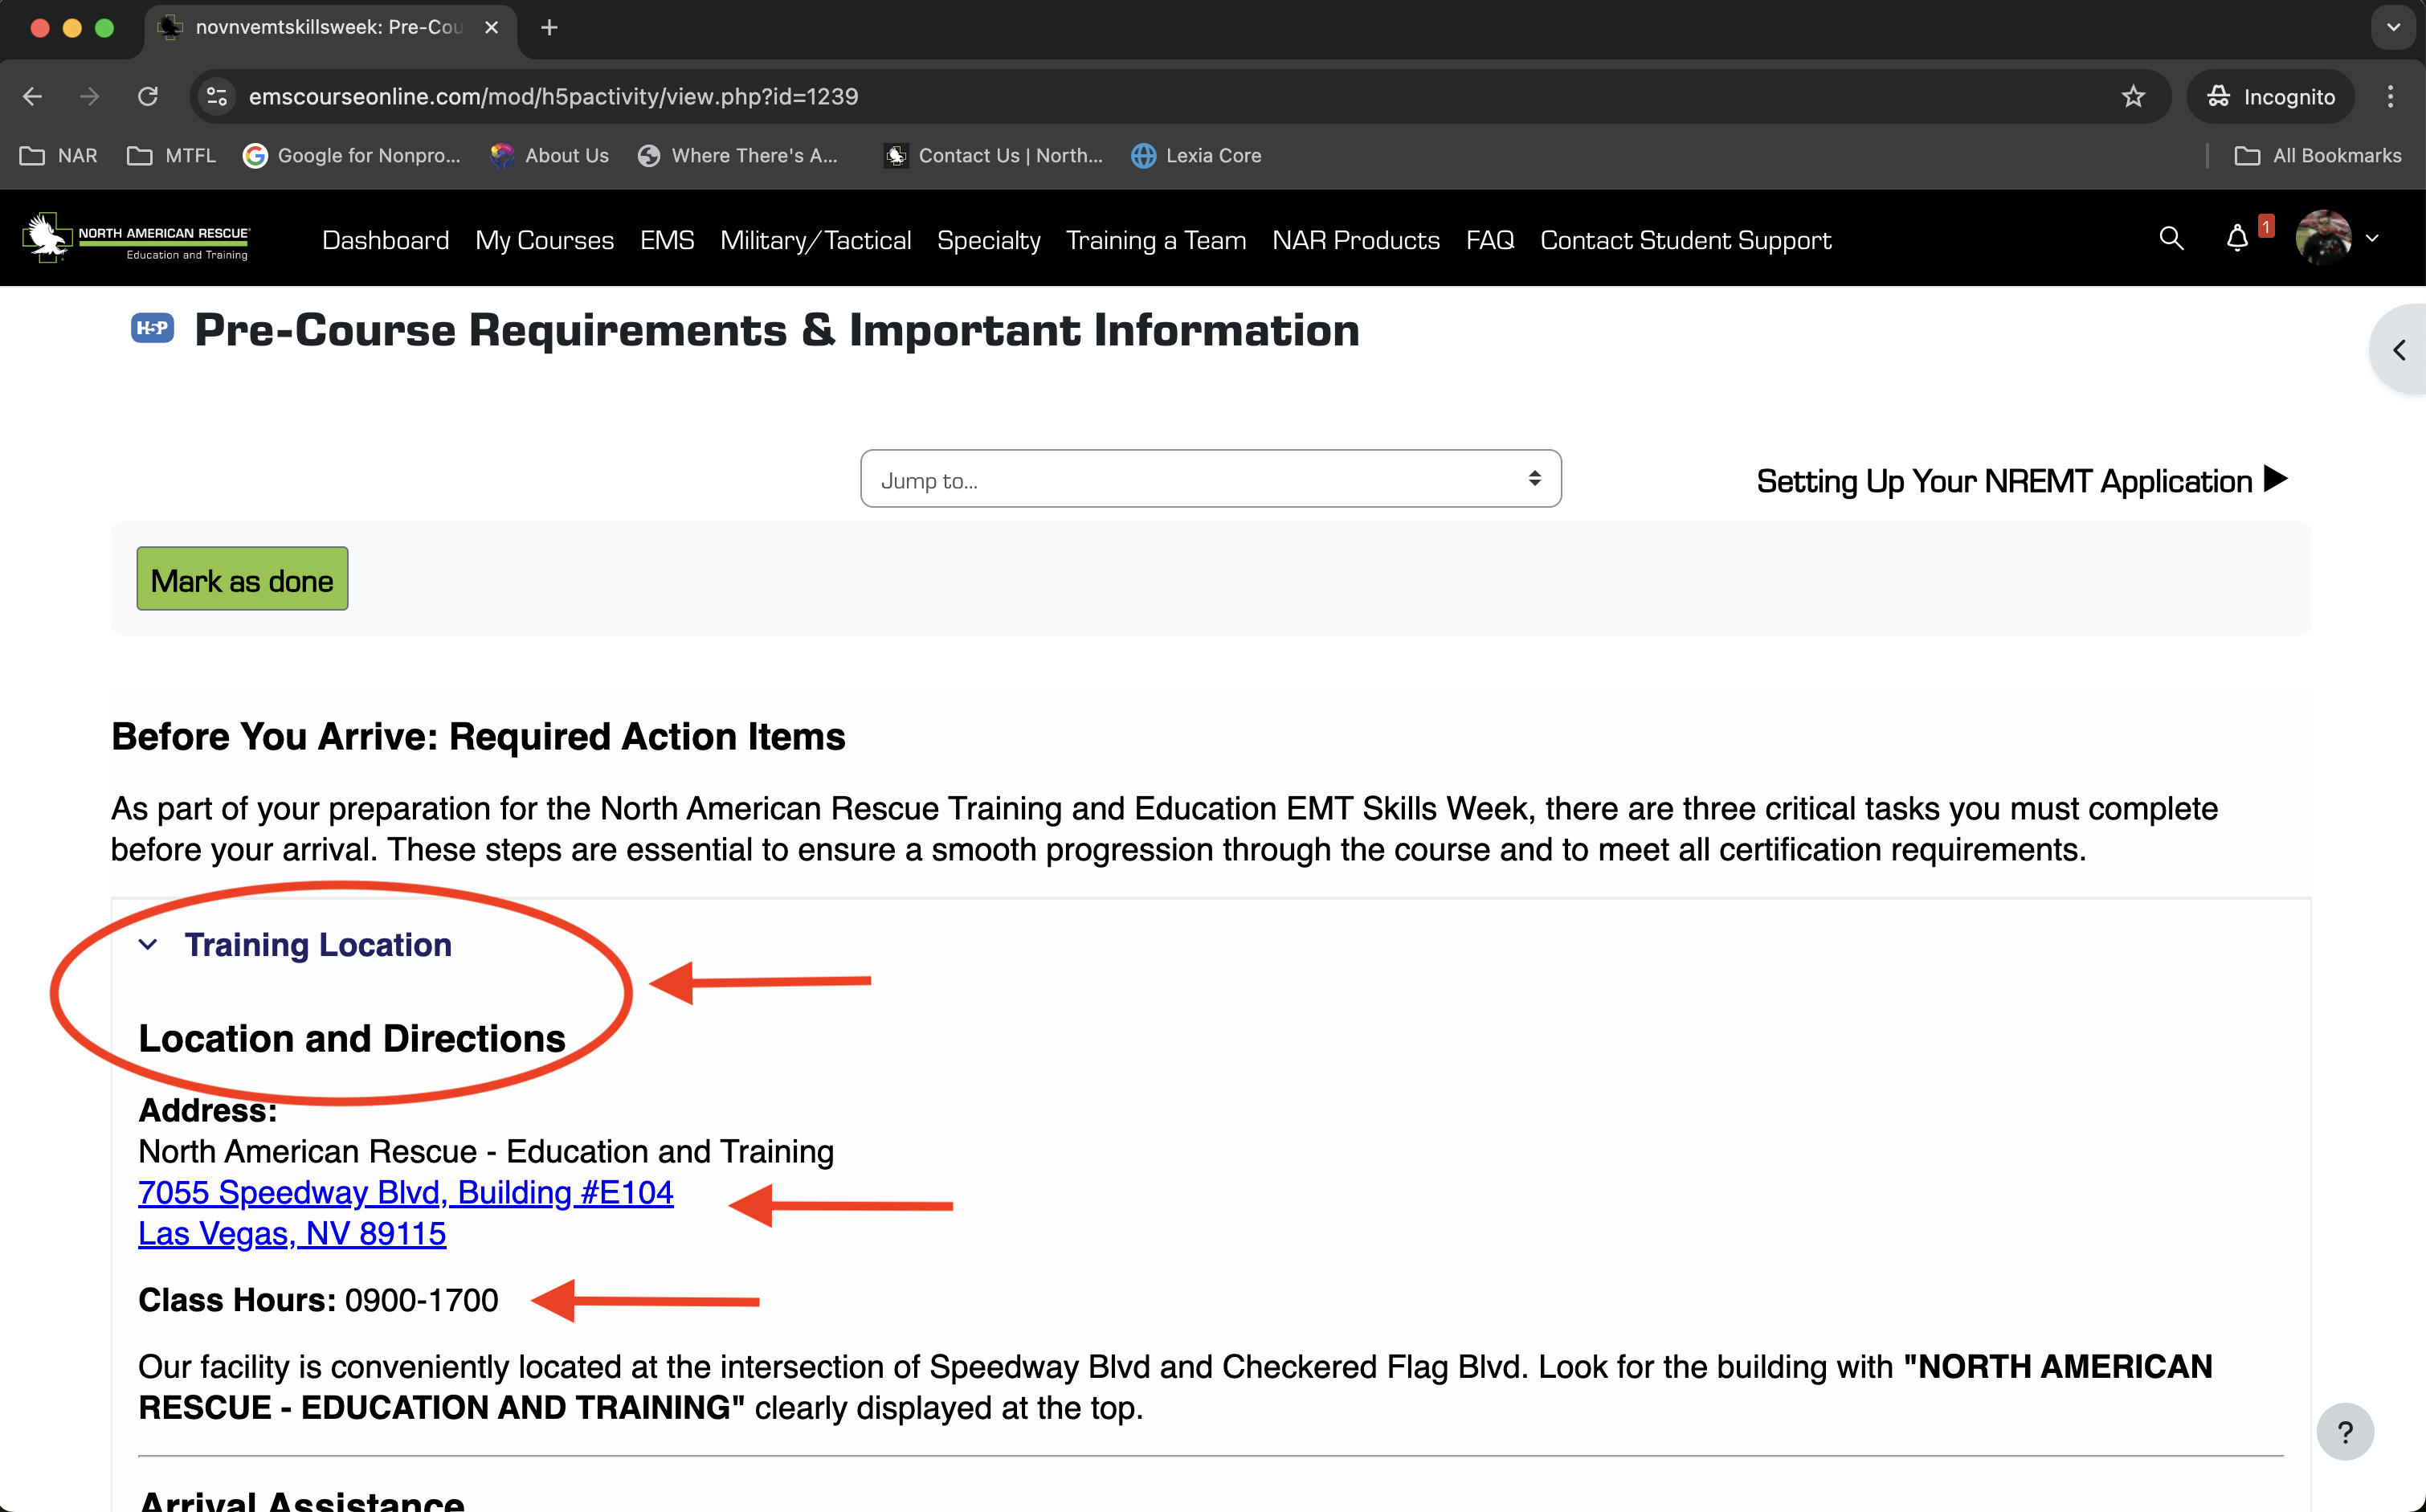Click the Mark as done button

[242, 579]
